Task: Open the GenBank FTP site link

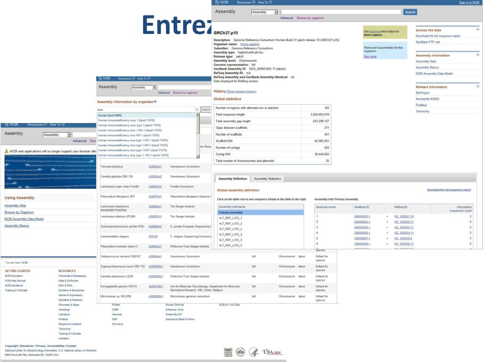Action: tap(427, 42)
